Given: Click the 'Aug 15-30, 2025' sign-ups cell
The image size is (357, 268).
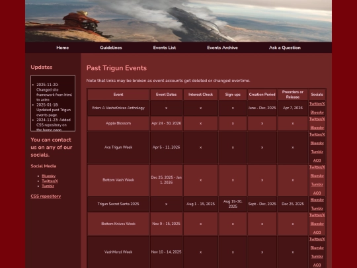Looking at the screenshot, I should [x=233, y=204].
